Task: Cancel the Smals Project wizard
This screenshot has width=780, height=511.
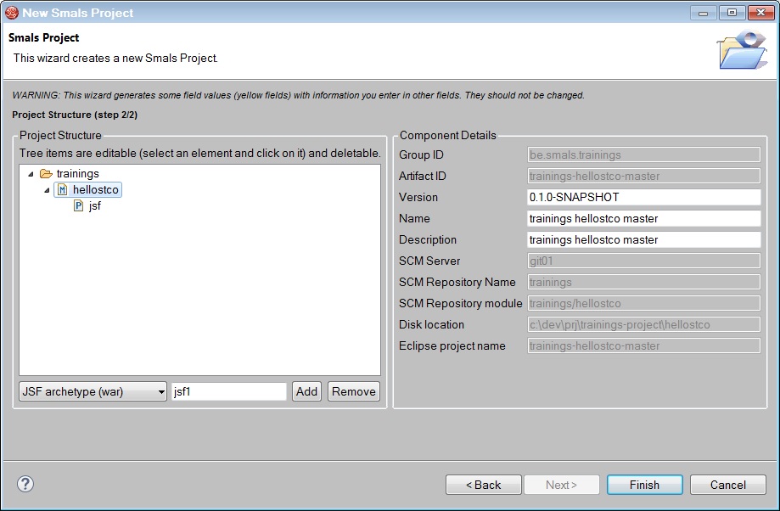Action: (x=727, y=484)
